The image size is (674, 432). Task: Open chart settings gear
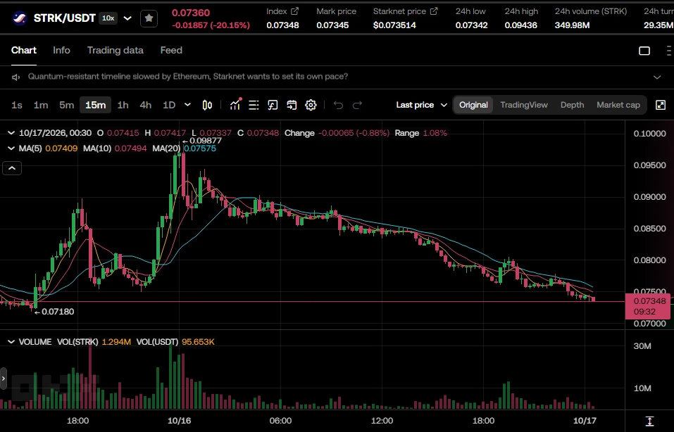[x=311, y=105]
